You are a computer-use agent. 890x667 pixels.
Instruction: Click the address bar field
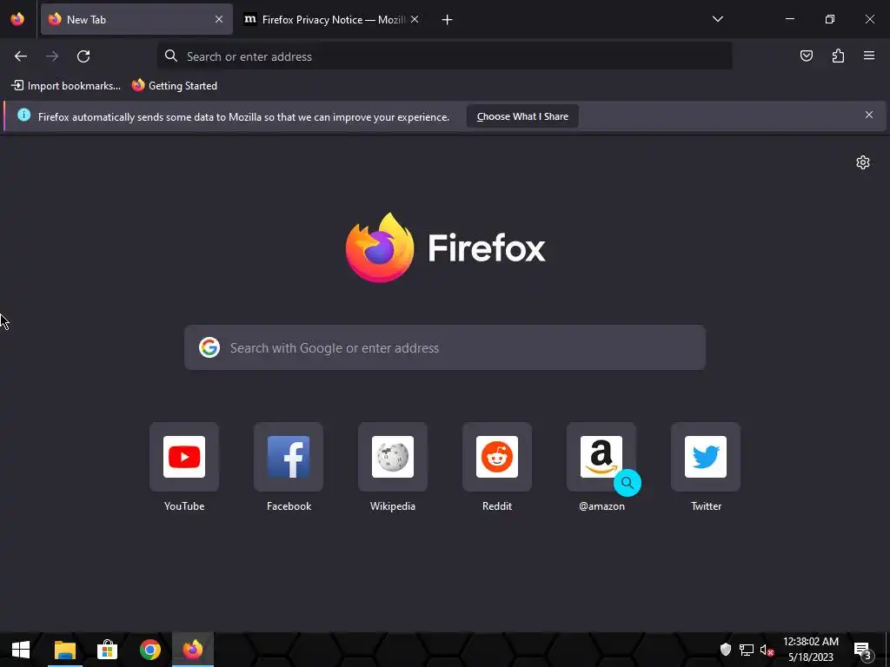pos(445,56)
